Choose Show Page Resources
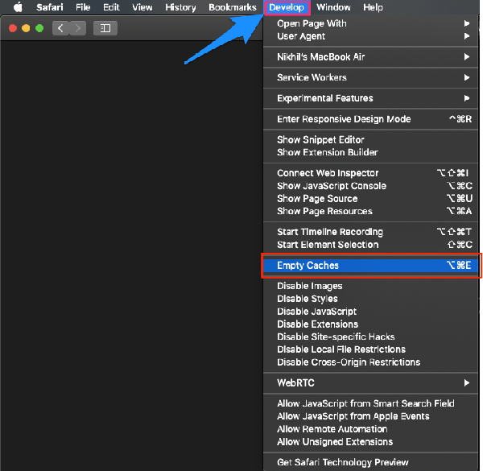483x471 pixels. click(371, 211)
